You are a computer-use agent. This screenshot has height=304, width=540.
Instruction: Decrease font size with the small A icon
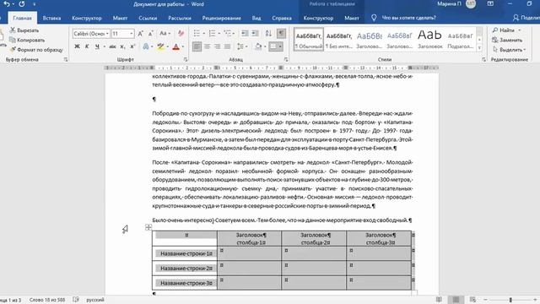150,34
